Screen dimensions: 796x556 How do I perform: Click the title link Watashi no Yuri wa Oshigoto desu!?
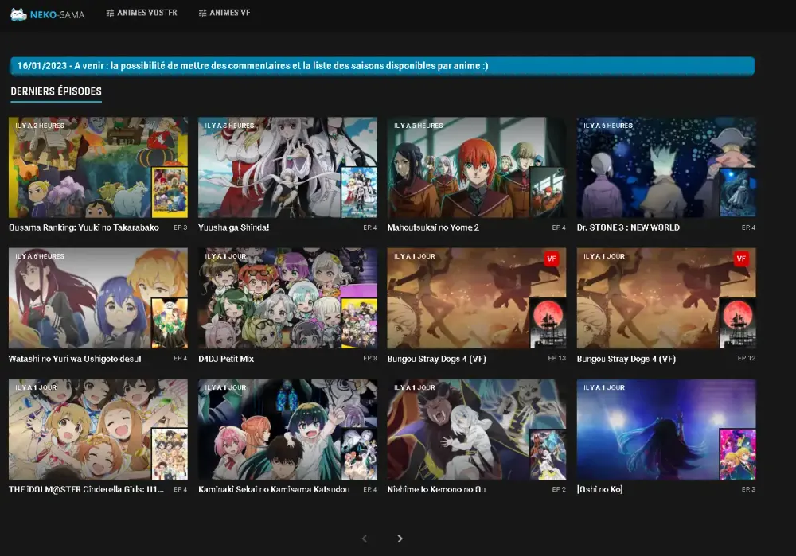(x=75, y=359)
